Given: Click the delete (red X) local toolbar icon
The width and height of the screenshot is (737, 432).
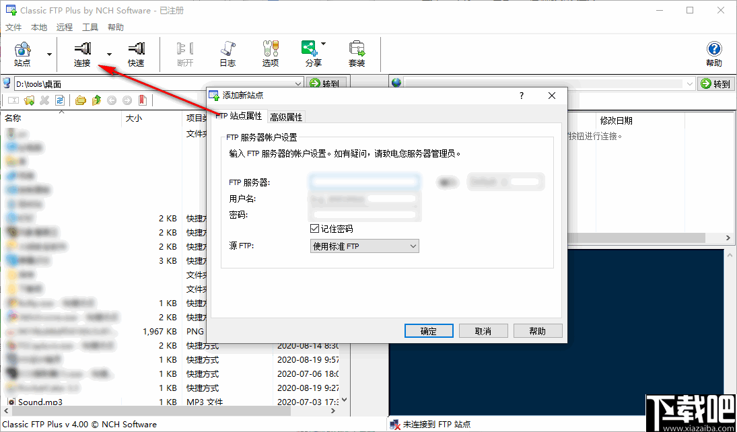Looking at the screenshot, I should pyautogui.click(x=44, y=100).
